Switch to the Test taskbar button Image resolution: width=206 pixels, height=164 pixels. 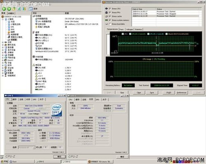(21, 162)
